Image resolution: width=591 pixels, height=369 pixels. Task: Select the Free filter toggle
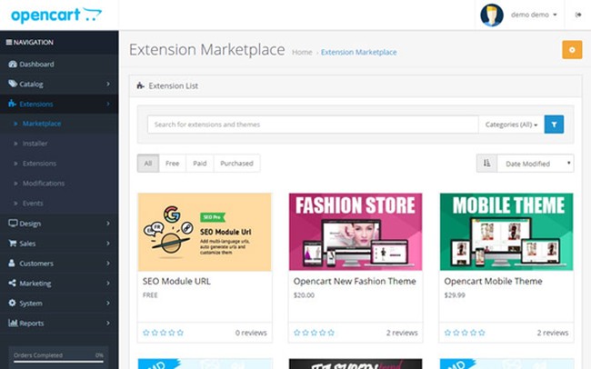(172, 164)
